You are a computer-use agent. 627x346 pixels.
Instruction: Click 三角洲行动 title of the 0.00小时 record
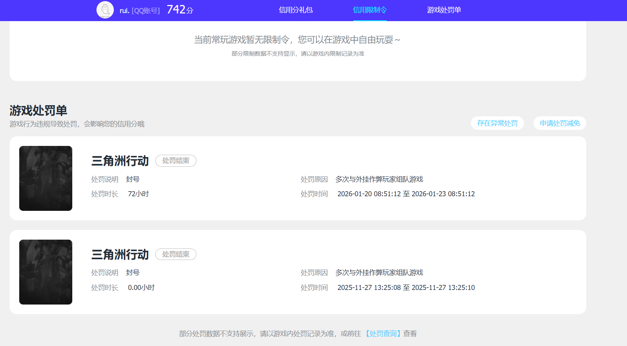click(x=120, y=255)
